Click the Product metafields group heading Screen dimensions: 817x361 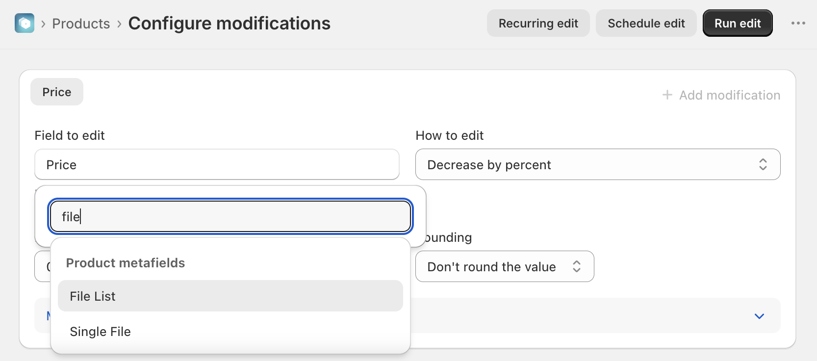coord(126,263)
